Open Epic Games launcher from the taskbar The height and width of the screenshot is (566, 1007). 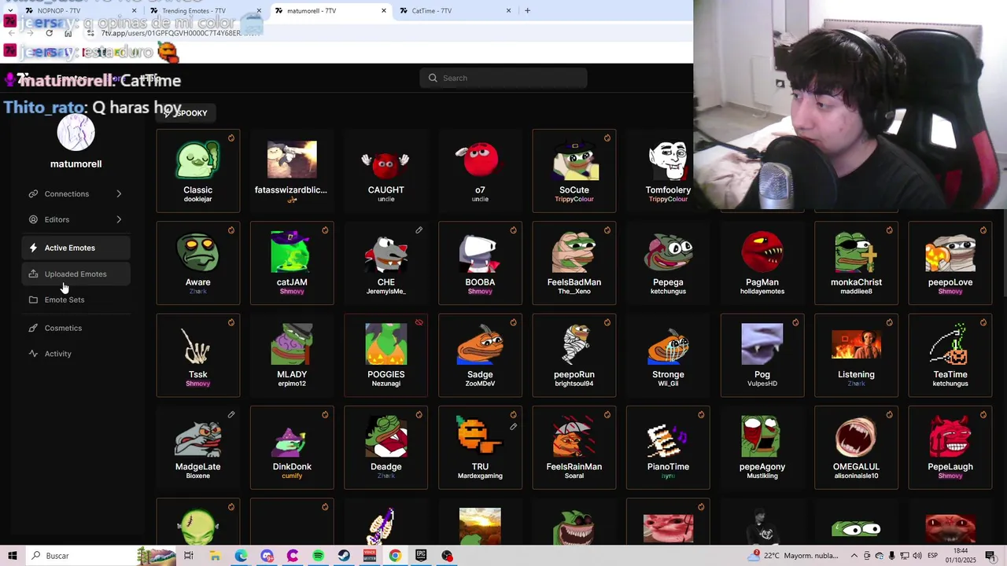pos(421,556)
